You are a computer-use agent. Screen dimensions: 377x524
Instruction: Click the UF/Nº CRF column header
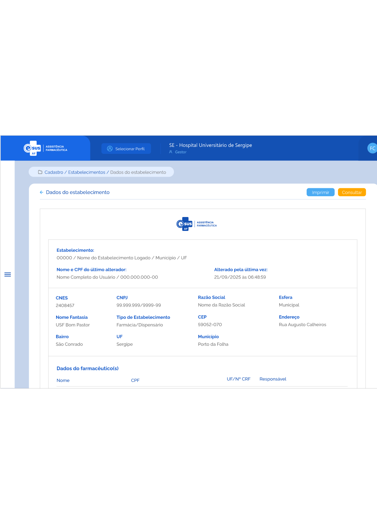tap(238, 379)
